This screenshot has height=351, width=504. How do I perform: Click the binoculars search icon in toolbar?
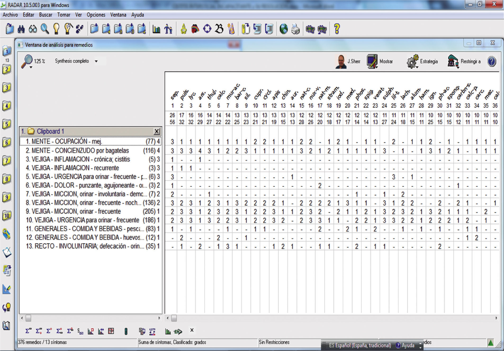[x=21, y=29]
